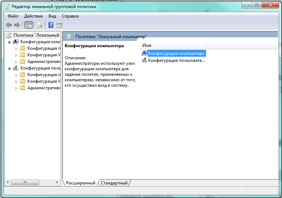Click the tree pane scrollbar right arrow
Image resolution: width=282 pixels, height=198 pixels.
57,182
